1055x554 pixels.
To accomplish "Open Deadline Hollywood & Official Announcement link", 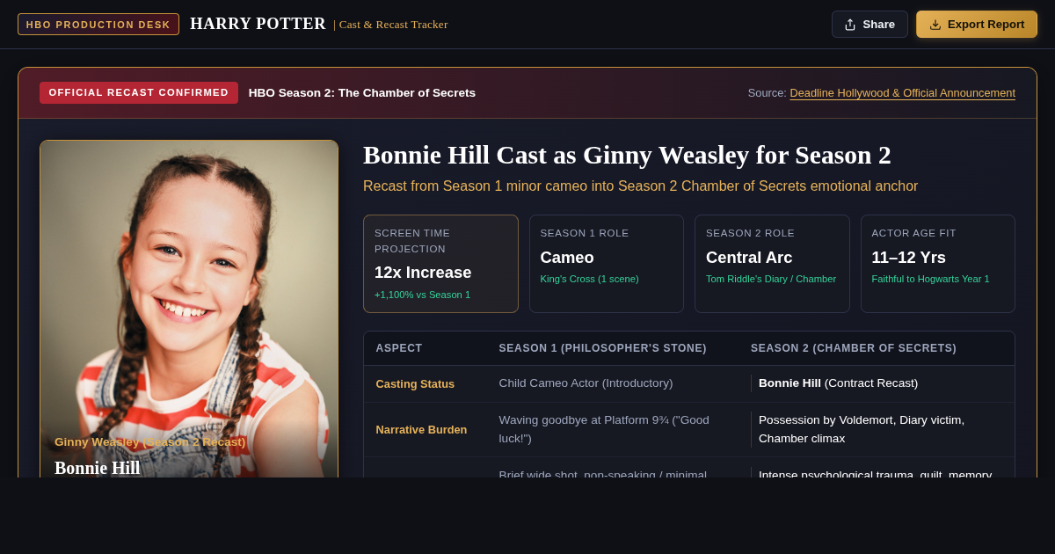I will [x=902, y=92].
